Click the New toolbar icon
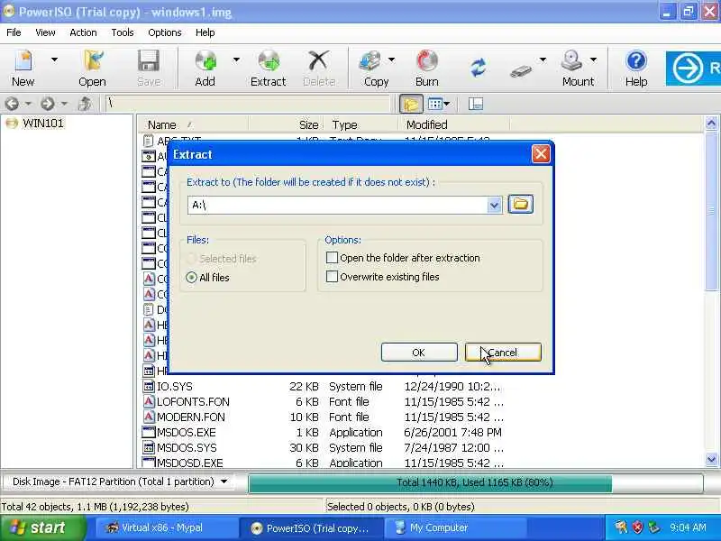 tap(23, 61)
